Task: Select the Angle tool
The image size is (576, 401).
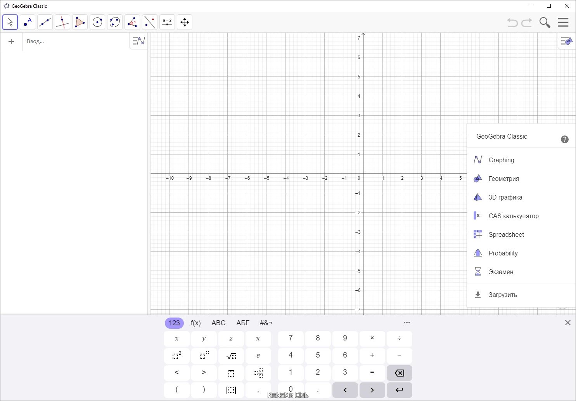Action: point(132,22)
